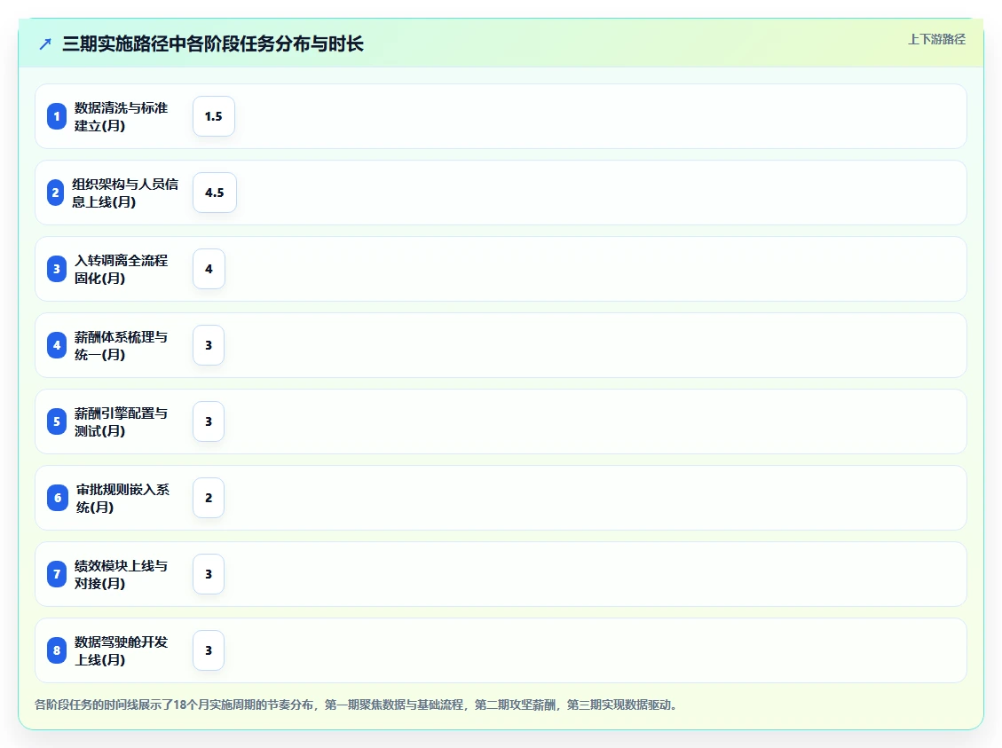Click the 数据驾驶舱开发上线(月) label
This screenshot has height=748, width=1002.
click(x=121, y=650)
